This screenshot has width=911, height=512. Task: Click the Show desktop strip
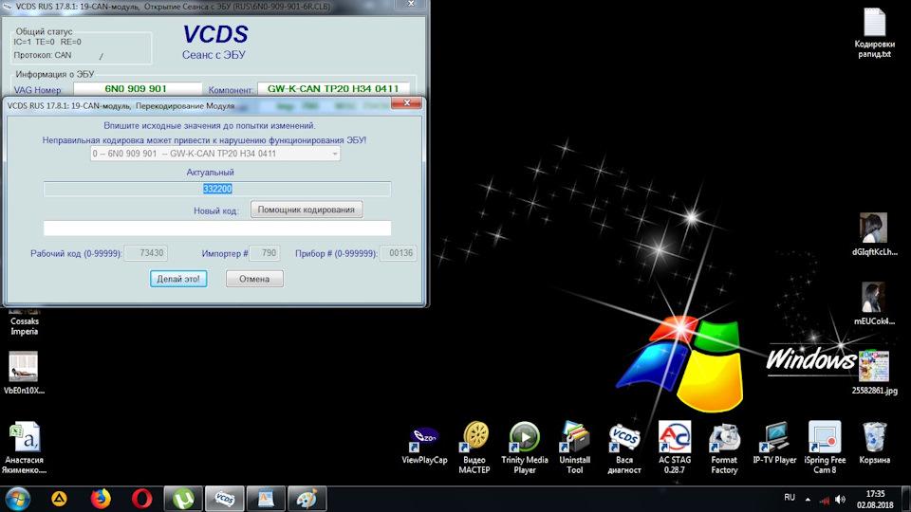[906, 500]
